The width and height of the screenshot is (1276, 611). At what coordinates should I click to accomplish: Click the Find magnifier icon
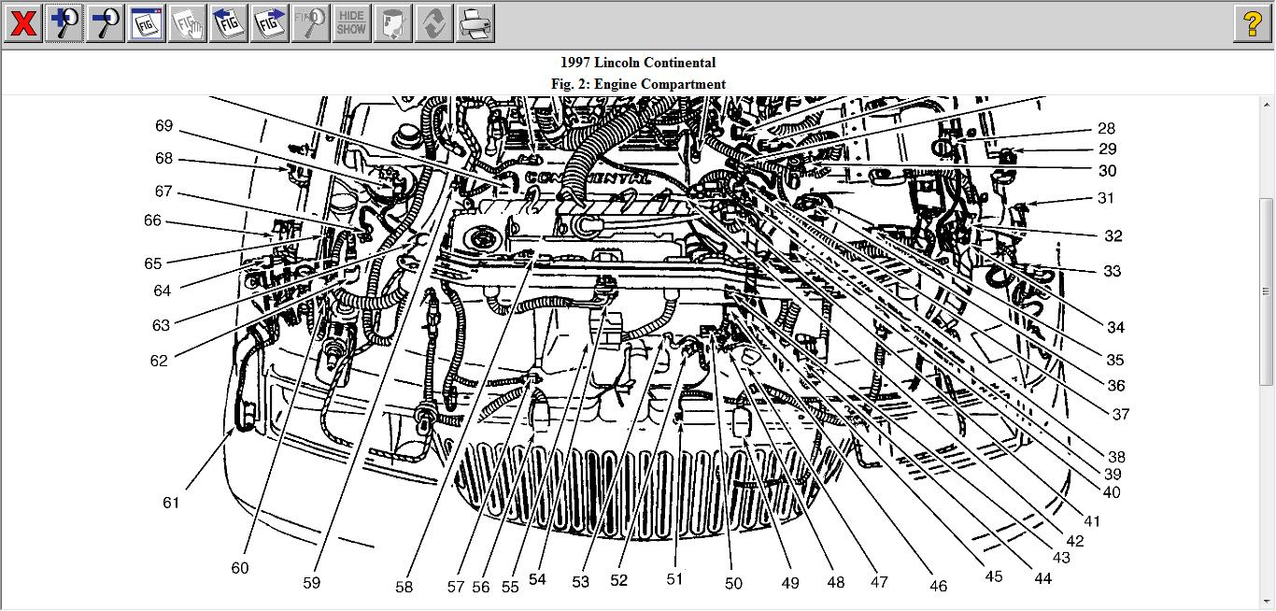(311, 23)
